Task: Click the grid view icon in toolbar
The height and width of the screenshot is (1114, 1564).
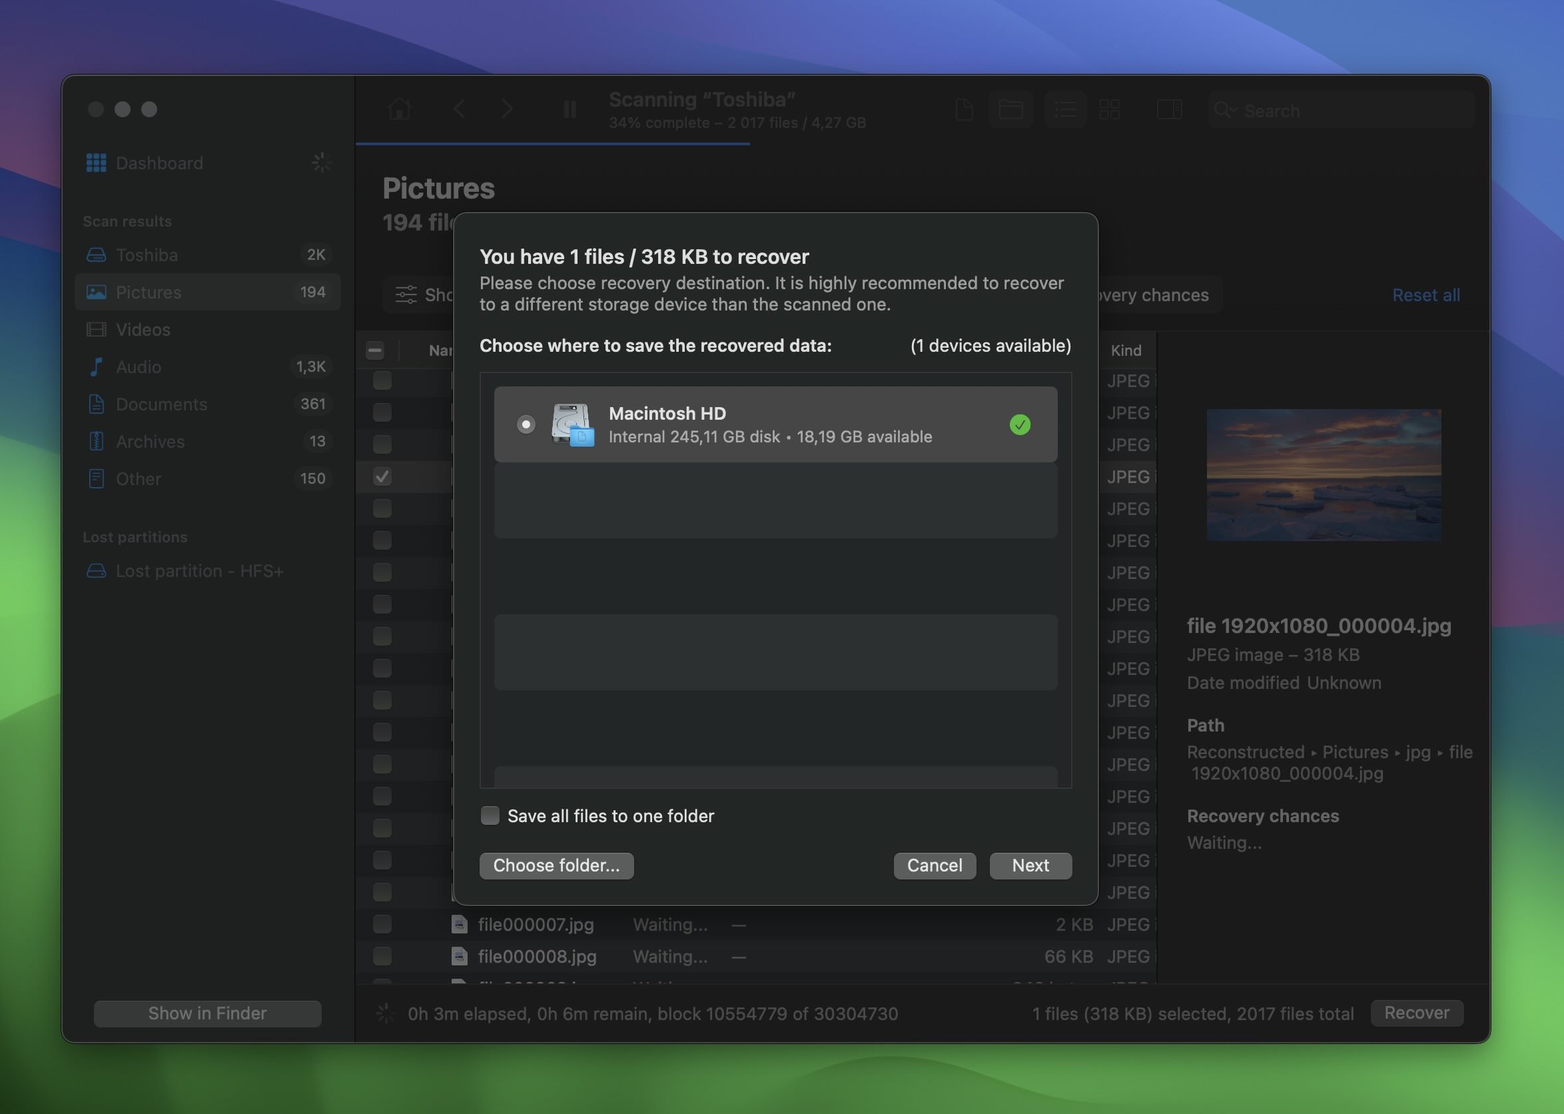Action: (x=1110, y=109)
